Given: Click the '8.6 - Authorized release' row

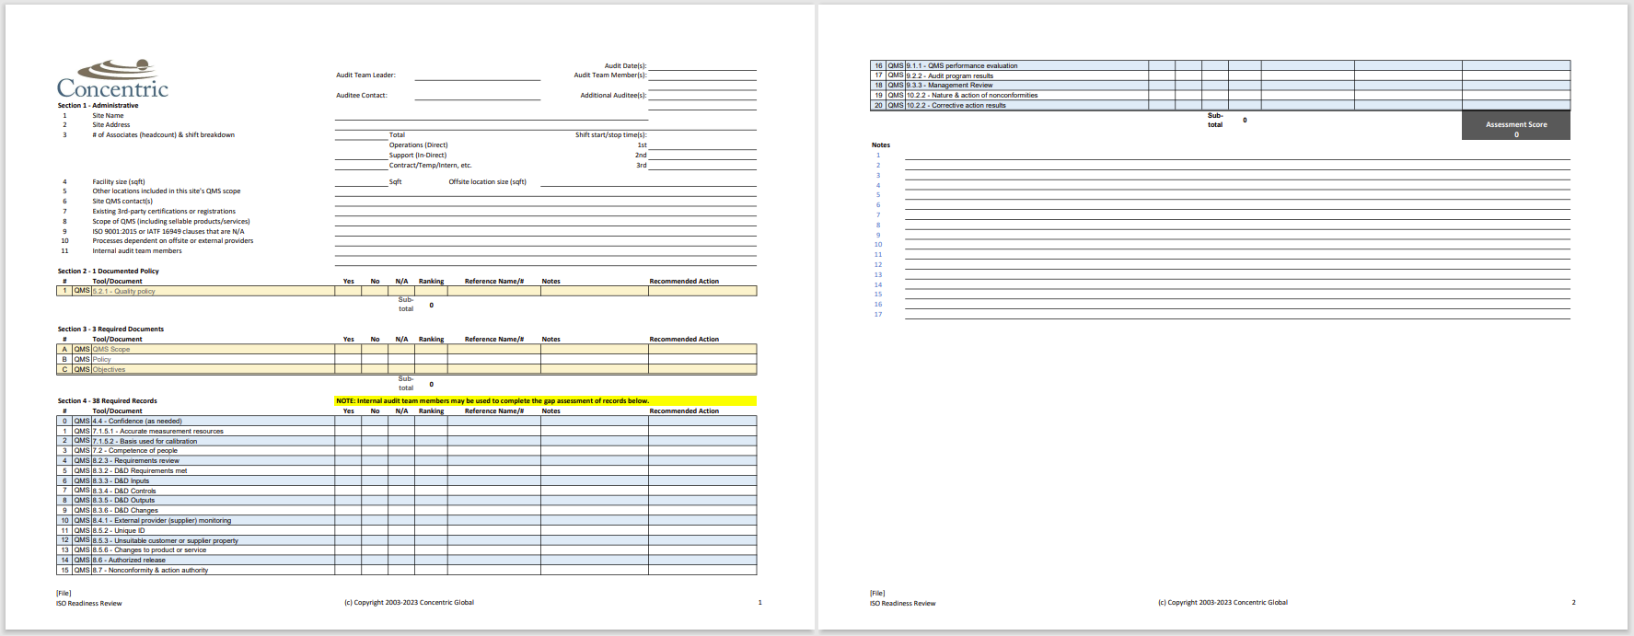Looking at the screenshot, I should point(407,561).
